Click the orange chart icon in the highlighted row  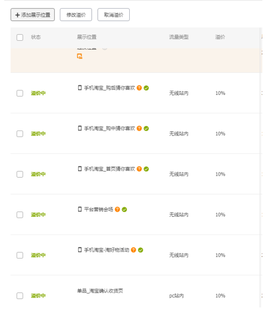pos(80,56)
